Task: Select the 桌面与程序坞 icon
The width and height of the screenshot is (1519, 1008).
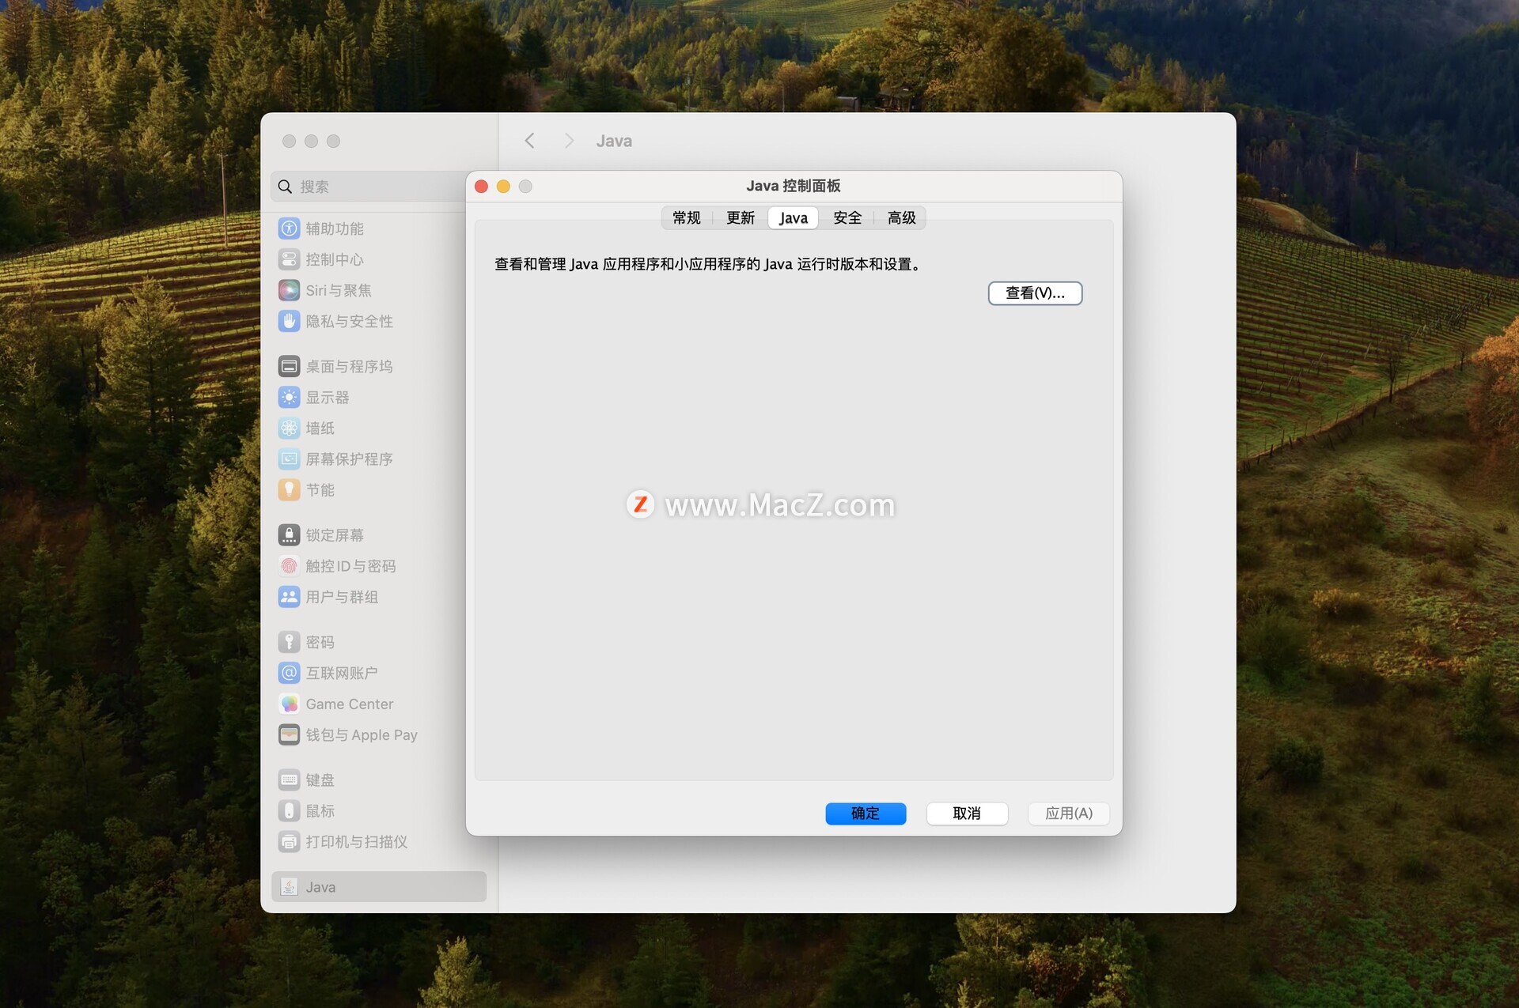Action: (289, 366)
